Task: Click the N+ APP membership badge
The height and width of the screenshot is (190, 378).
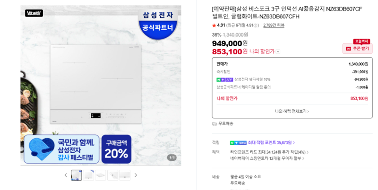Action: [x=225, y=80]
